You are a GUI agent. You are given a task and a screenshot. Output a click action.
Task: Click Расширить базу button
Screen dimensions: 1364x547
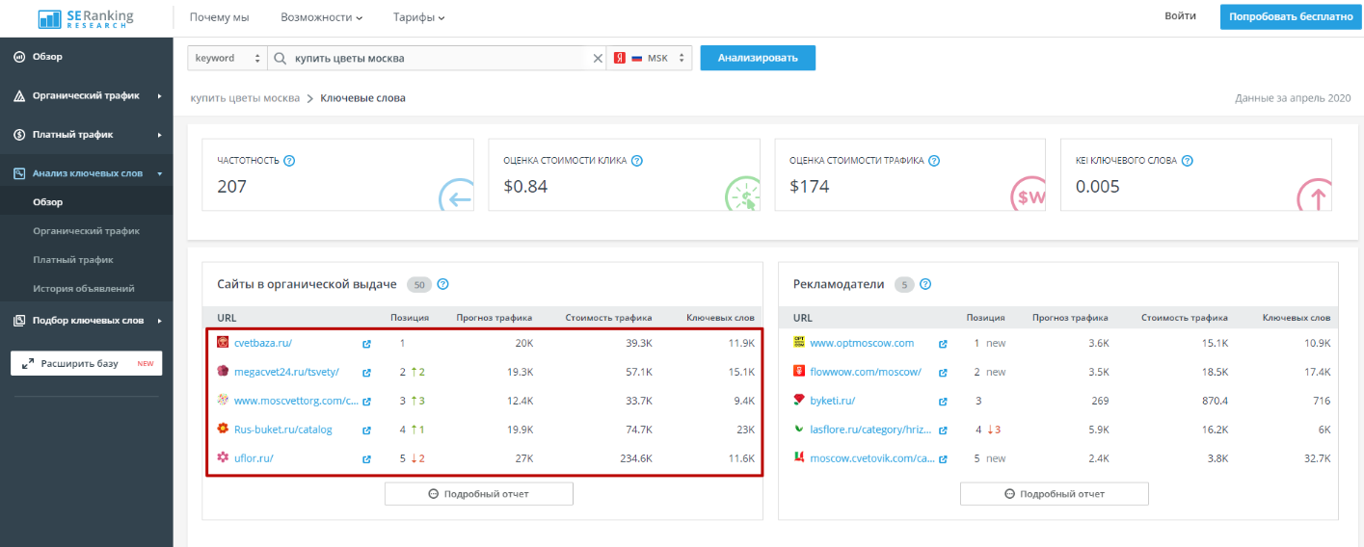point(87,363)
